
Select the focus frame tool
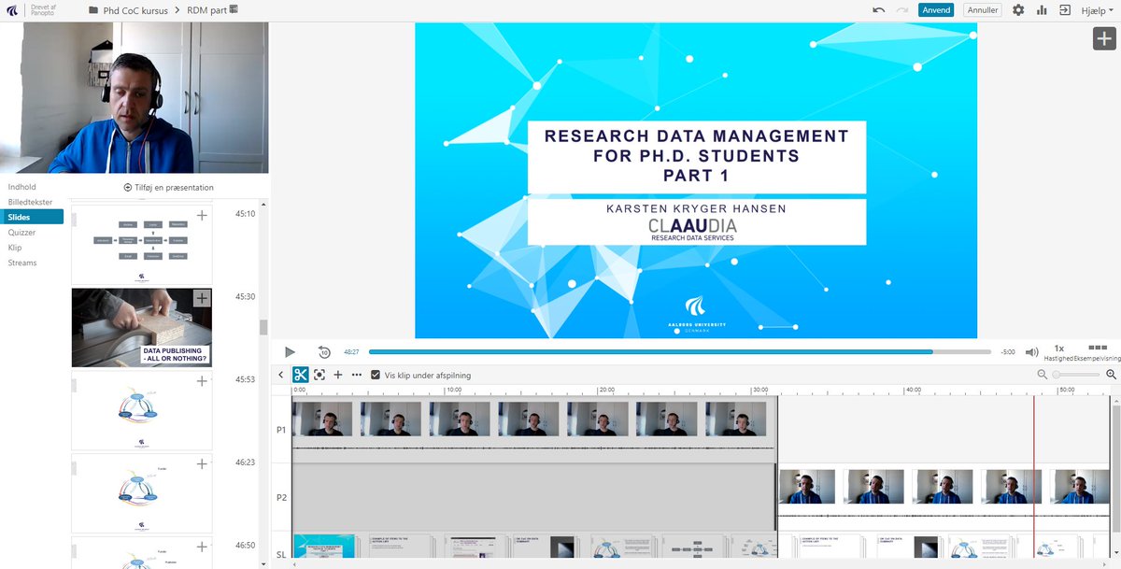(x=319, y=375)
